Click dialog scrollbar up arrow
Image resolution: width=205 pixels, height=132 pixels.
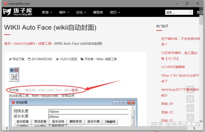click(x=133, y=108)
